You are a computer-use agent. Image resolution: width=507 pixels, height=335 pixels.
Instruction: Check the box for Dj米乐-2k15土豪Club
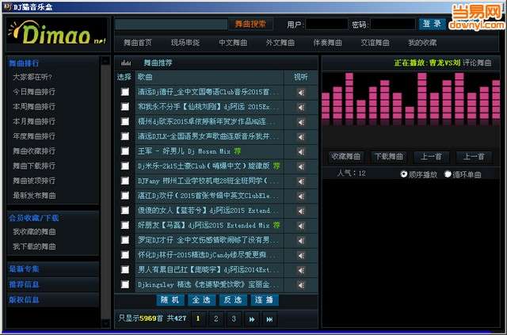[x=125, y=166]
